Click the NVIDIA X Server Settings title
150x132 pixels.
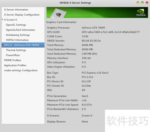[x=75, y=3]
